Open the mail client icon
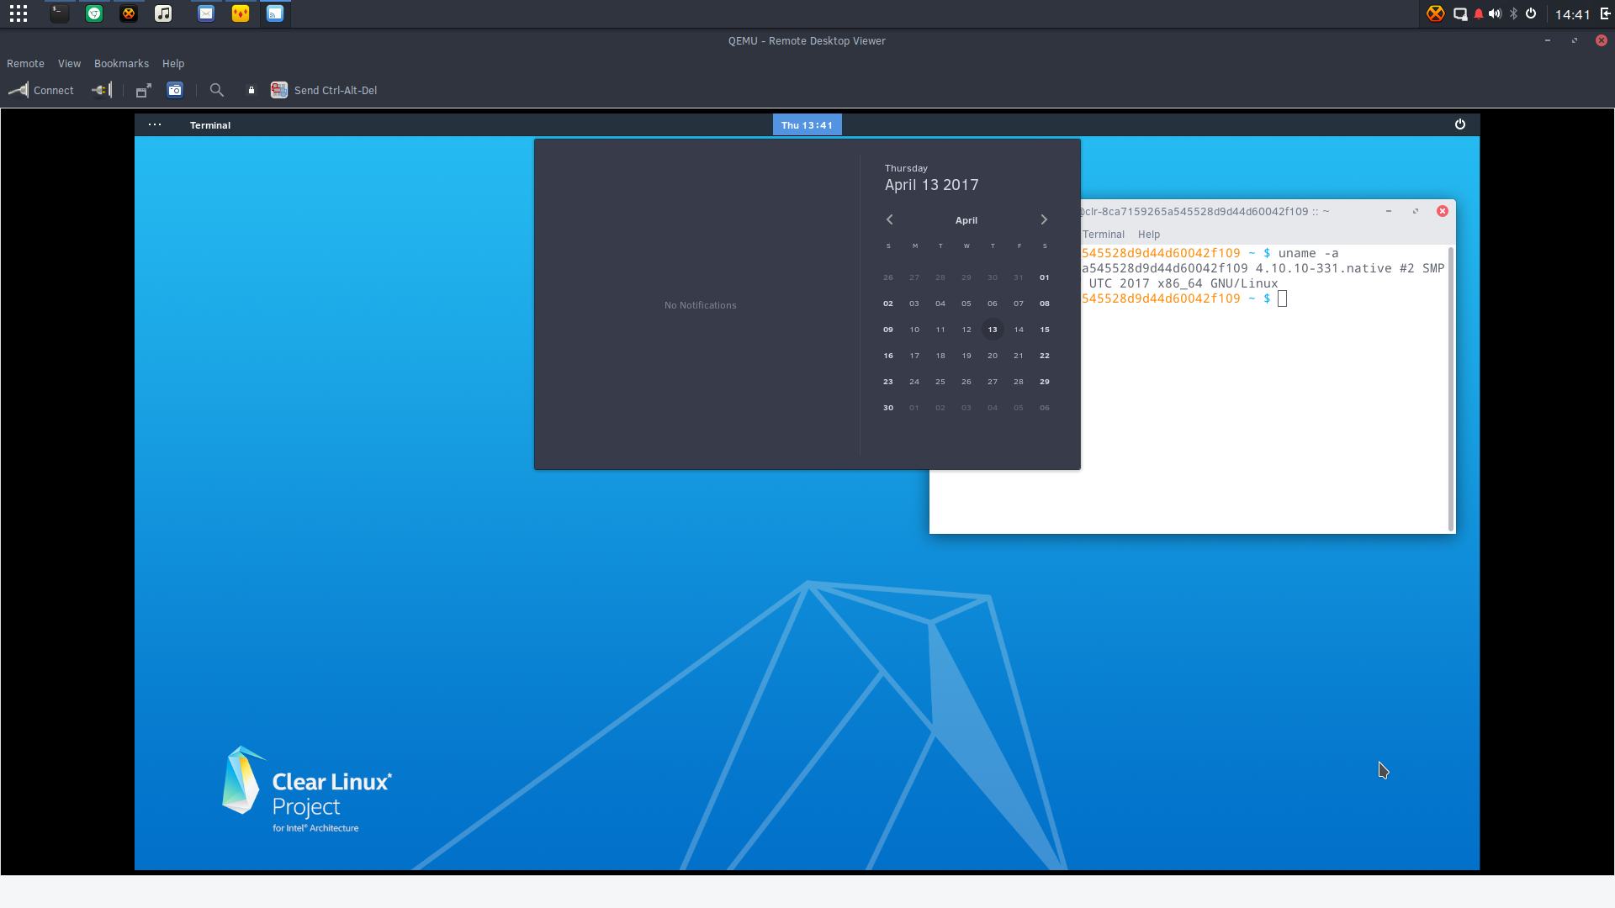The width and height of the screenshot is (1615, 908). (x=206, y=13)
